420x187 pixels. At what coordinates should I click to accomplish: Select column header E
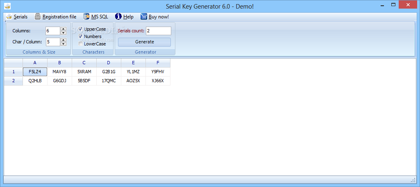134,63
